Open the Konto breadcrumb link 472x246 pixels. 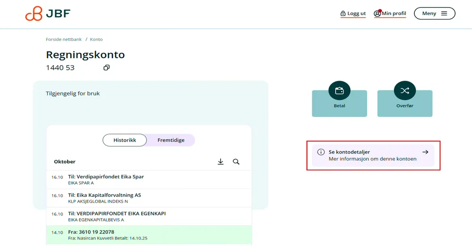pyautogui.click(x=96, y=40)
